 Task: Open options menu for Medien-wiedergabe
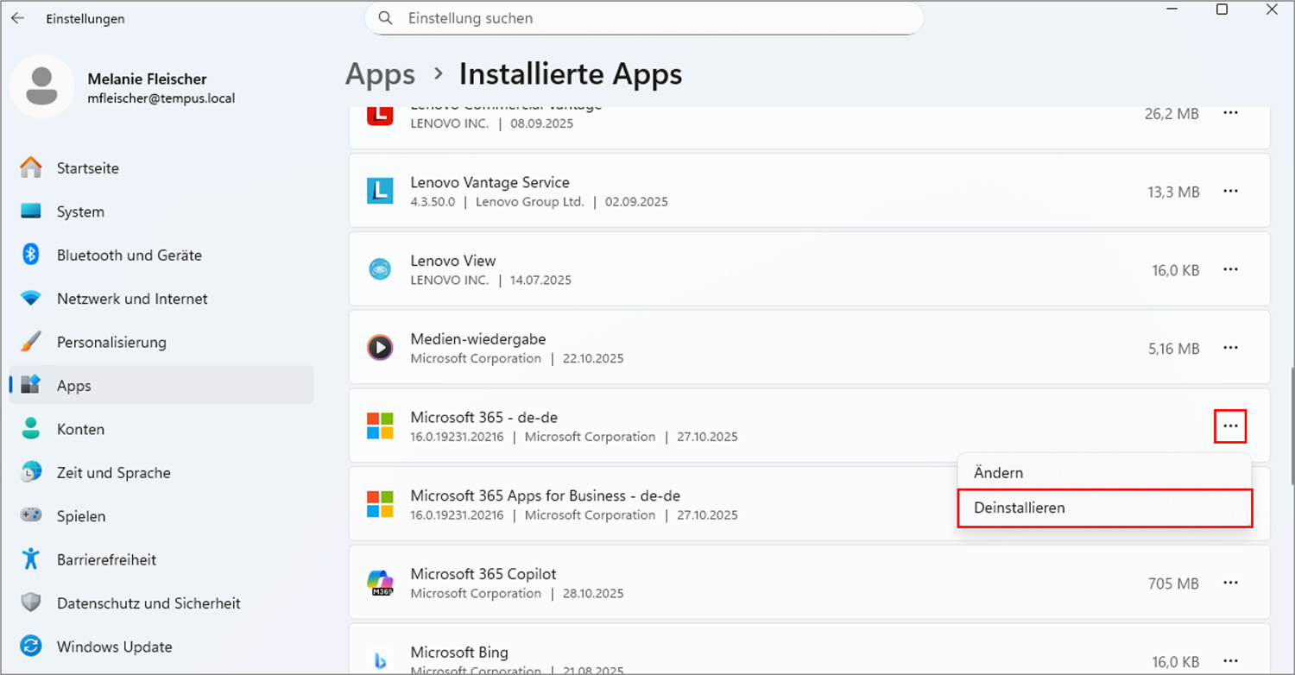(x=1230, y=348)
